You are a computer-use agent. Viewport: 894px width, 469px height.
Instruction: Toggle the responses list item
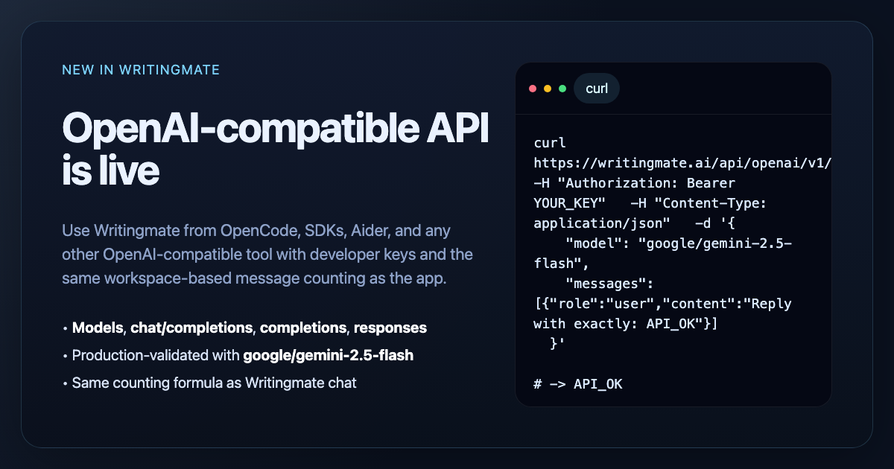click(390, 328)
